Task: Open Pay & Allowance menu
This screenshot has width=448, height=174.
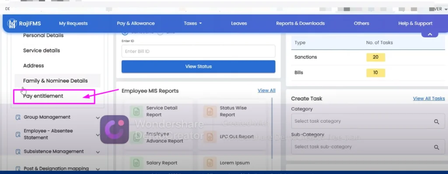Action: click(x=136, y=24)
